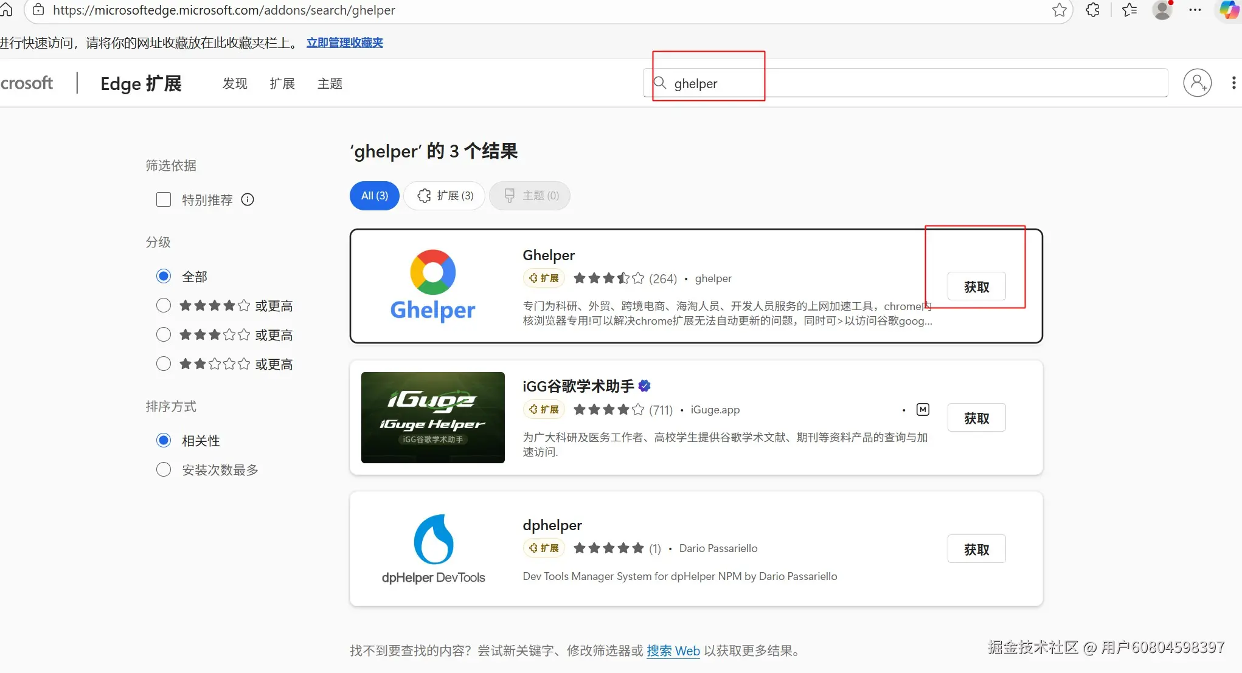The height and width of the screenshot is (673, 1242).
Task: Click the browser home icon
Action: point(6,9)
